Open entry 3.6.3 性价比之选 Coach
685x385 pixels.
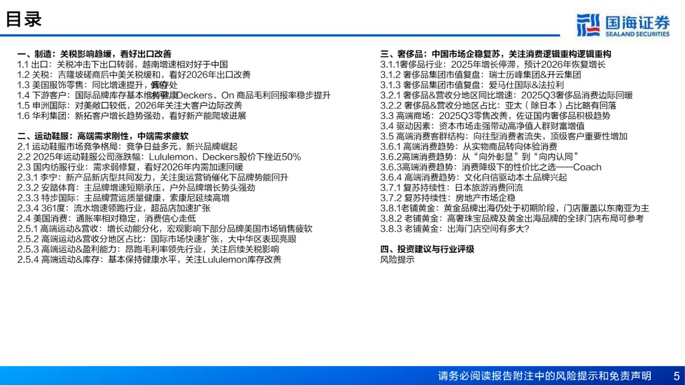pos(490,167)
